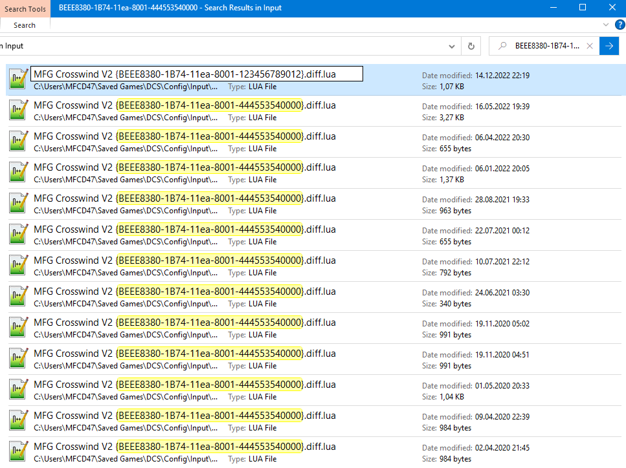The height and width of the screenshot is (468, 626).
Task: Click the date modified 01.05.2020 20:33
Action: (502, 387)
